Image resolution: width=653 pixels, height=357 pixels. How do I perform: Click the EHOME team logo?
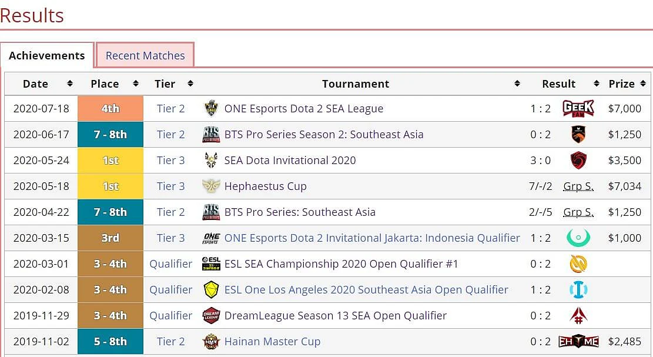pos(578,342)
